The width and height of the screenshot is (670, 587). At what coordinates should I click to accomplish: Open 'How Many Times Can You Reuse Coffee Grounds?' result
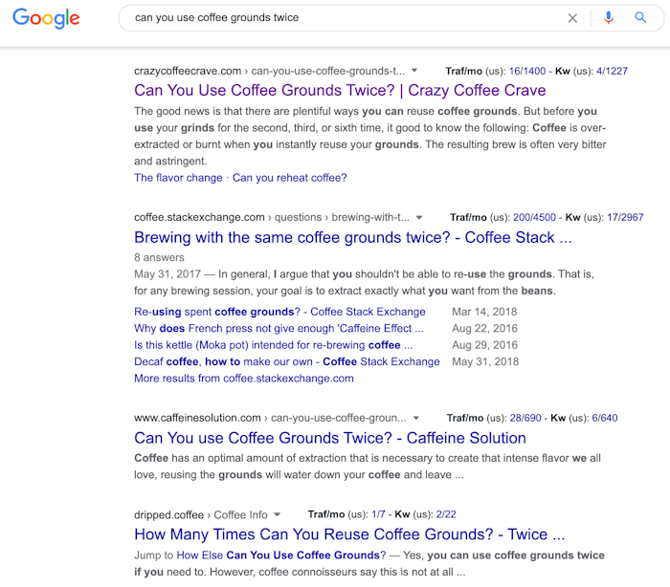[x=348, y=534]
